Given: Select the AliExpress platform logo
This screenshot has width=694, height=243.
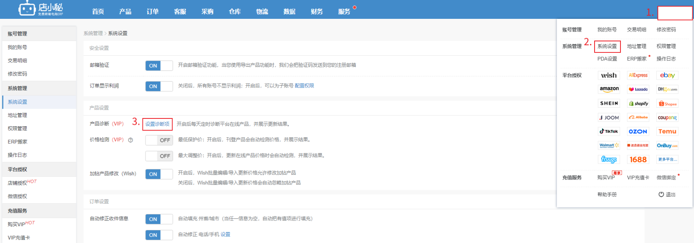Looking at the screenshot, I should click(638, 75).
